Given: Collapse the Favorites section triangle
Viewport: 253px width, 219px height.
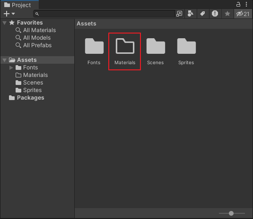Looking at the screenshot, I should (x=5, y=23).
